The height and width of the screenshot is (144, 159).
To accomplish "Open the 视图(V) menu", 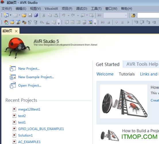I will tap(35, 9).
